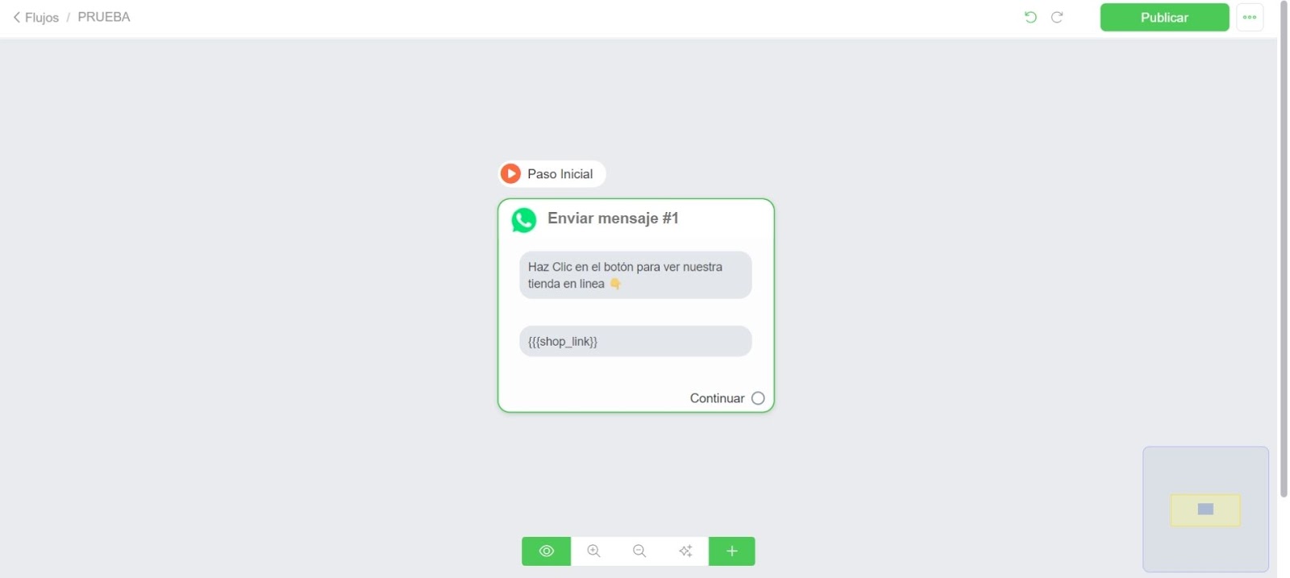Select the Enviar mensaje #1 node title
This screenshot has width=1290, height=578.
(613, 218)
